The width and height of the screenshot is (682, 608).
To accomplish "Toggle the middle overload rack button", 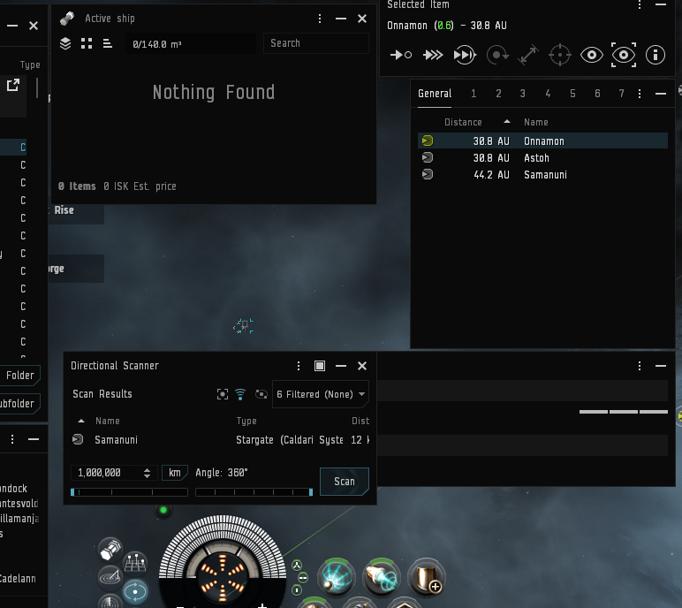I will point(303,578).
